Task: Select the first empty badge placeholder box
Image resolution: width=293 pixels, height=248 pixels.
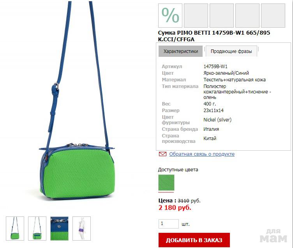Action: click(196, 16)
